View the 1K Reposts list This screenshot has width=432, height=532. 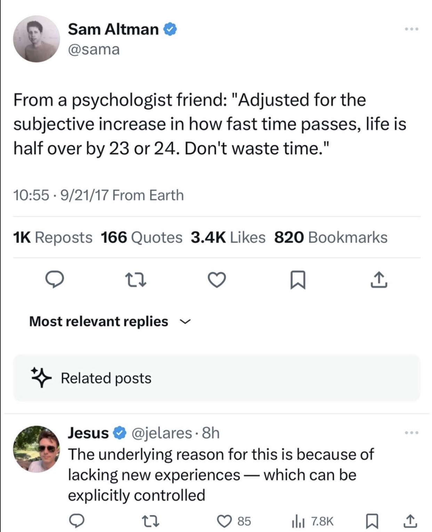click(x=53, y=237)
